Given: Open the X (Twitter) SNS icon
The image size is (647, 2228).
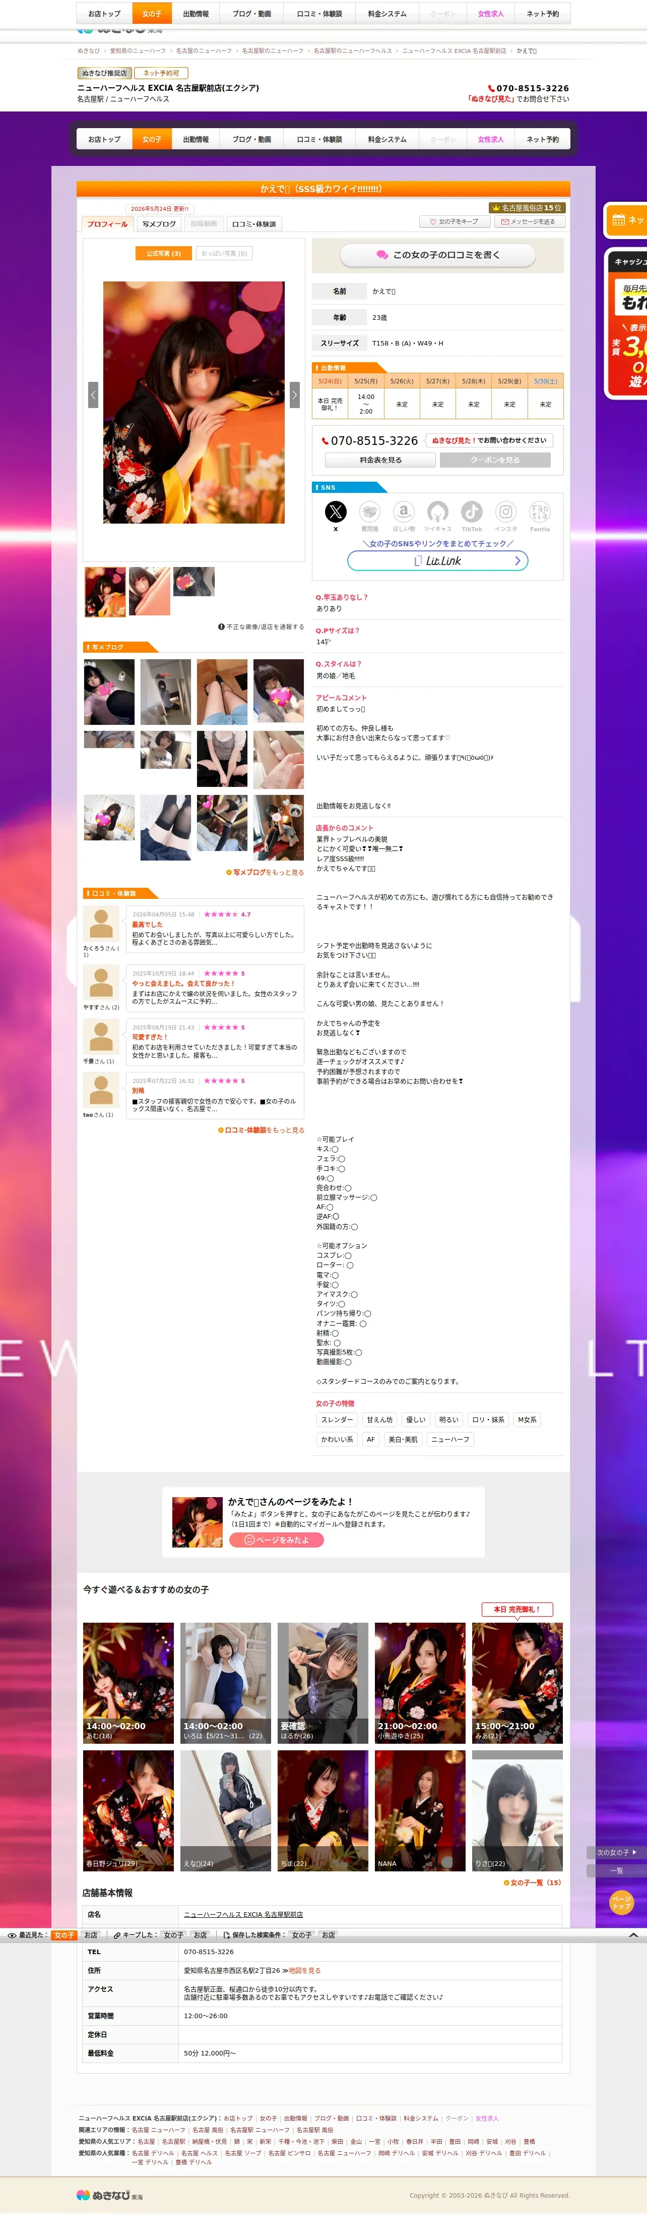Looking at the screenshot, I should pos(335,512).
